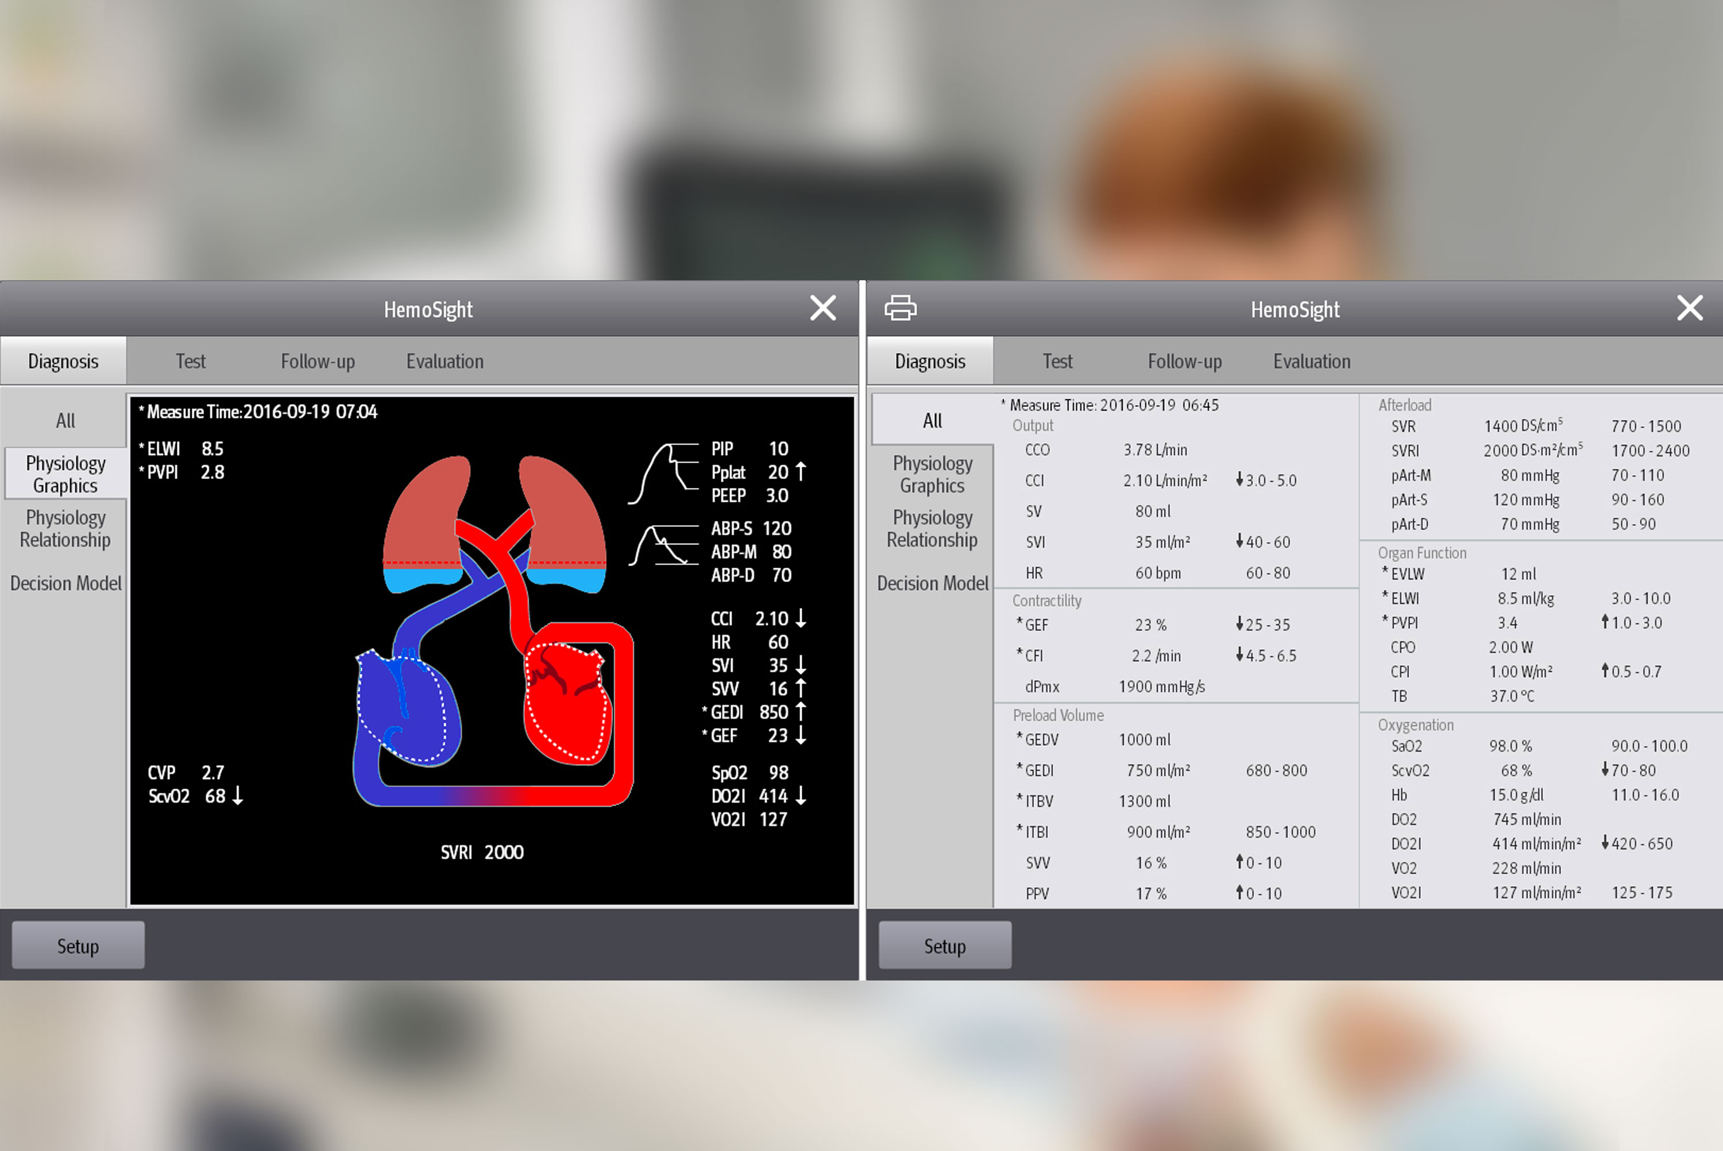This screenshot has width=1723, height=1151.
Task: Open Evaluation tab in right panel
Action: click(1312, 361)
